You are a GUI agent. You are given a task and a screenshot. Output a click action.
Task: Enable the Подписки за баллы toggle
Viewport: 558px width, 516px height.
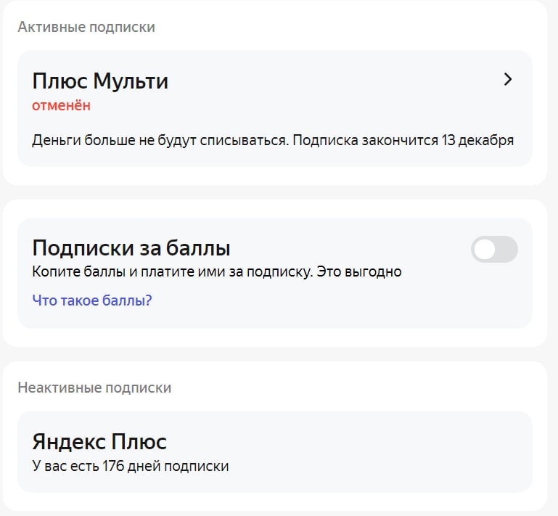[494, 250]
